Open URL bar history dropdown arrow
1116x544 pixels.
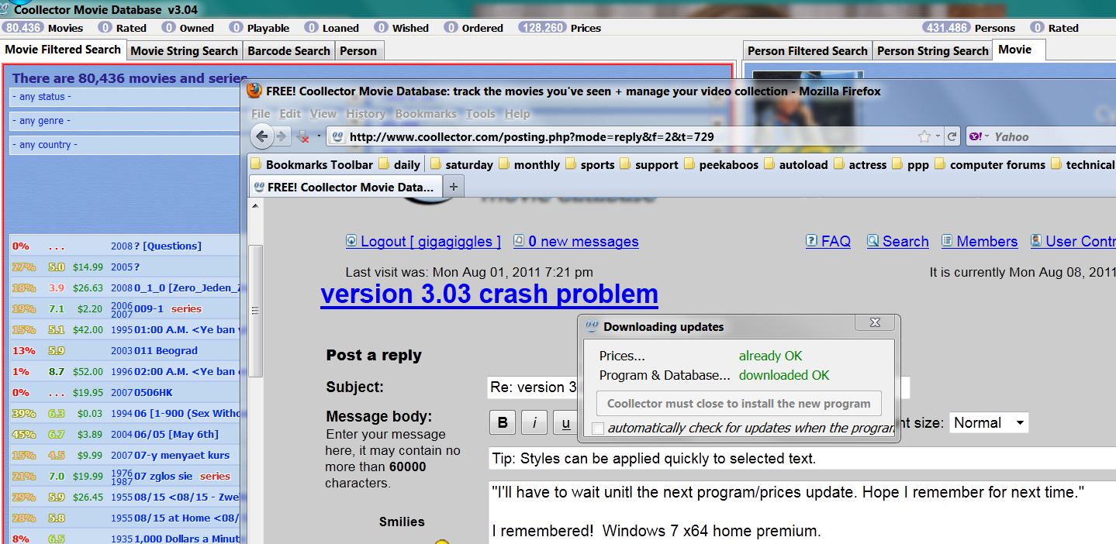938,137
